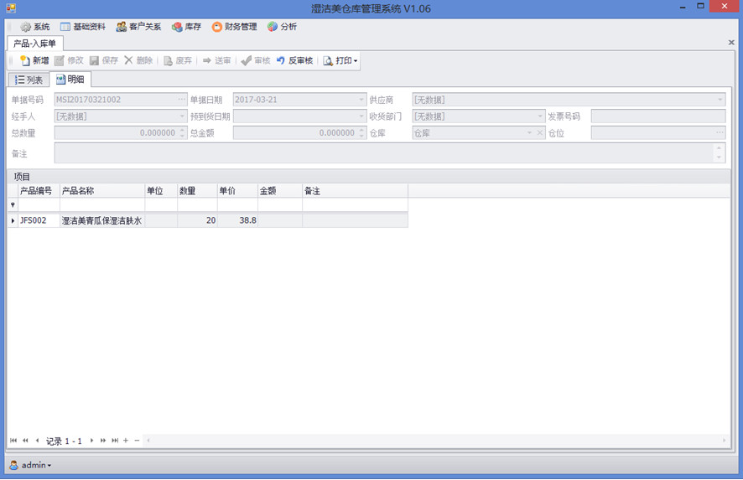Click the unit price cell showing 38.8
Image resolution: width=743 pixels, height=480 pixels.
click(x=237, y=220)
